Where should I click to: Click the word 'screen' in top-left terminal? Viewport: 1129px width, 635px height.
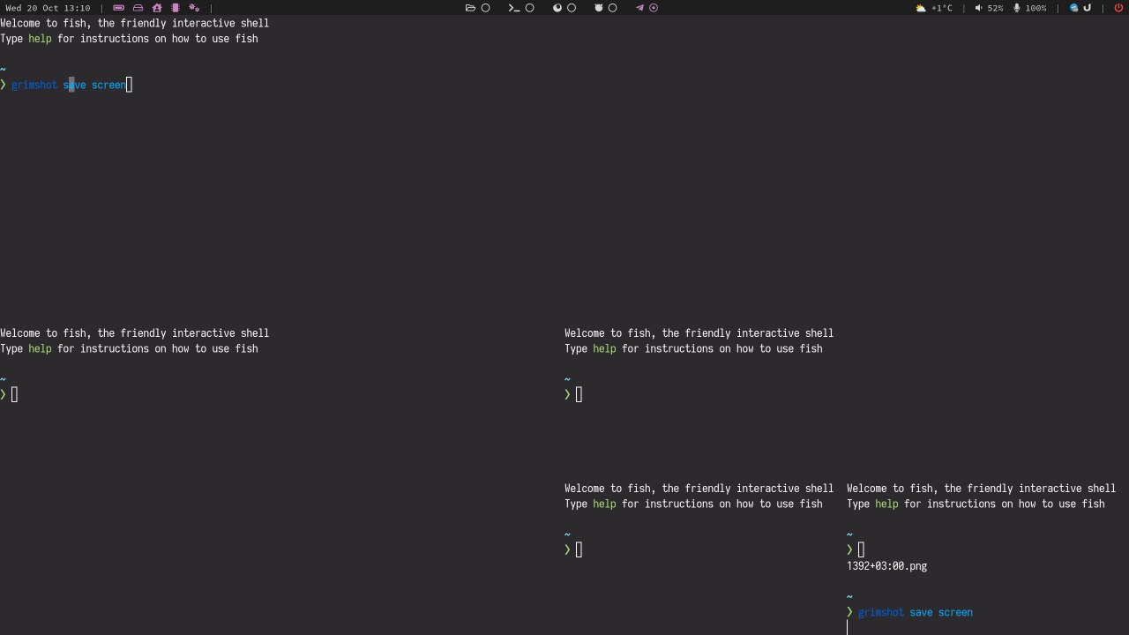[109, 85]
